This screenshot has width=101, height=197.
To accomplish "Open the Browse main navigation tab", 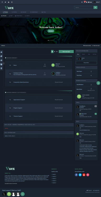I will [x=6, y=12].
